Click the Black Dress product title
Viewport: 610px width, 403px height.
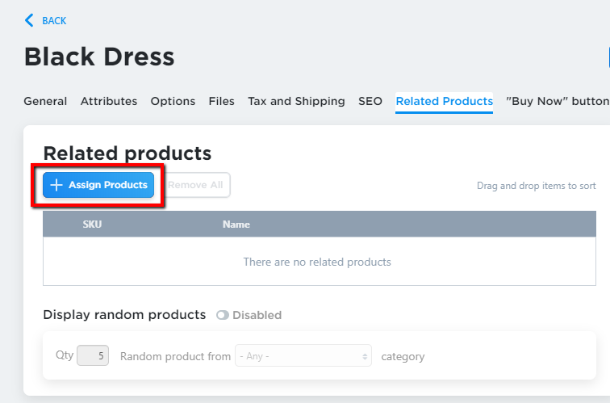pyautogui.click(x=99, y=57)
